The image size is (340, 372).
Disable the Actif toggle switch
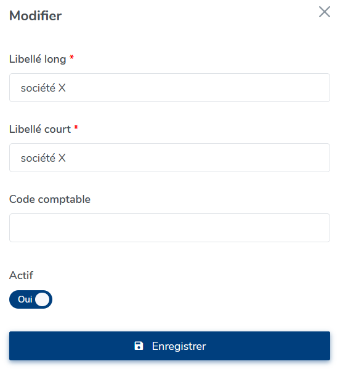click(x=31, y=299)
